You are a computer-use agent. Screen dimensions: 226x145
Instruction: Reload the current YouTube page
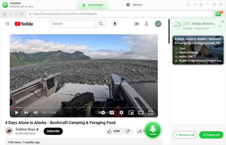tap(22, 14)
